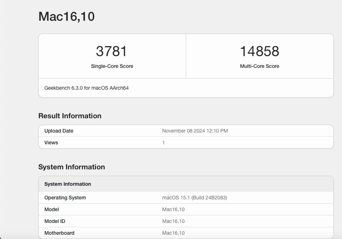
Task: Click the dark sidebar strip on the left edge
Action: pyautogui.click(x=4, y=119)
